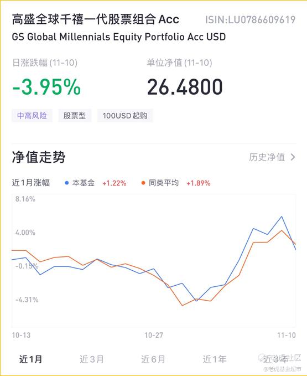Click the ISIN code LU0786609619

250,20
